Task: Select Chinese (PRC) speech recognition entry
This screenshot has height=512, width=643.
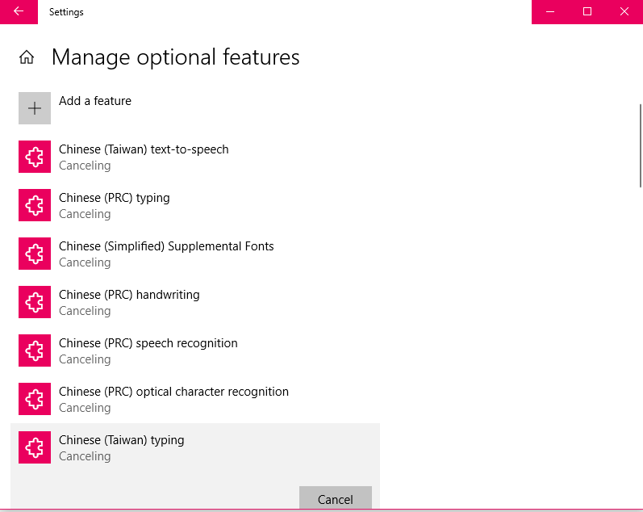Action: coord(148,343)
